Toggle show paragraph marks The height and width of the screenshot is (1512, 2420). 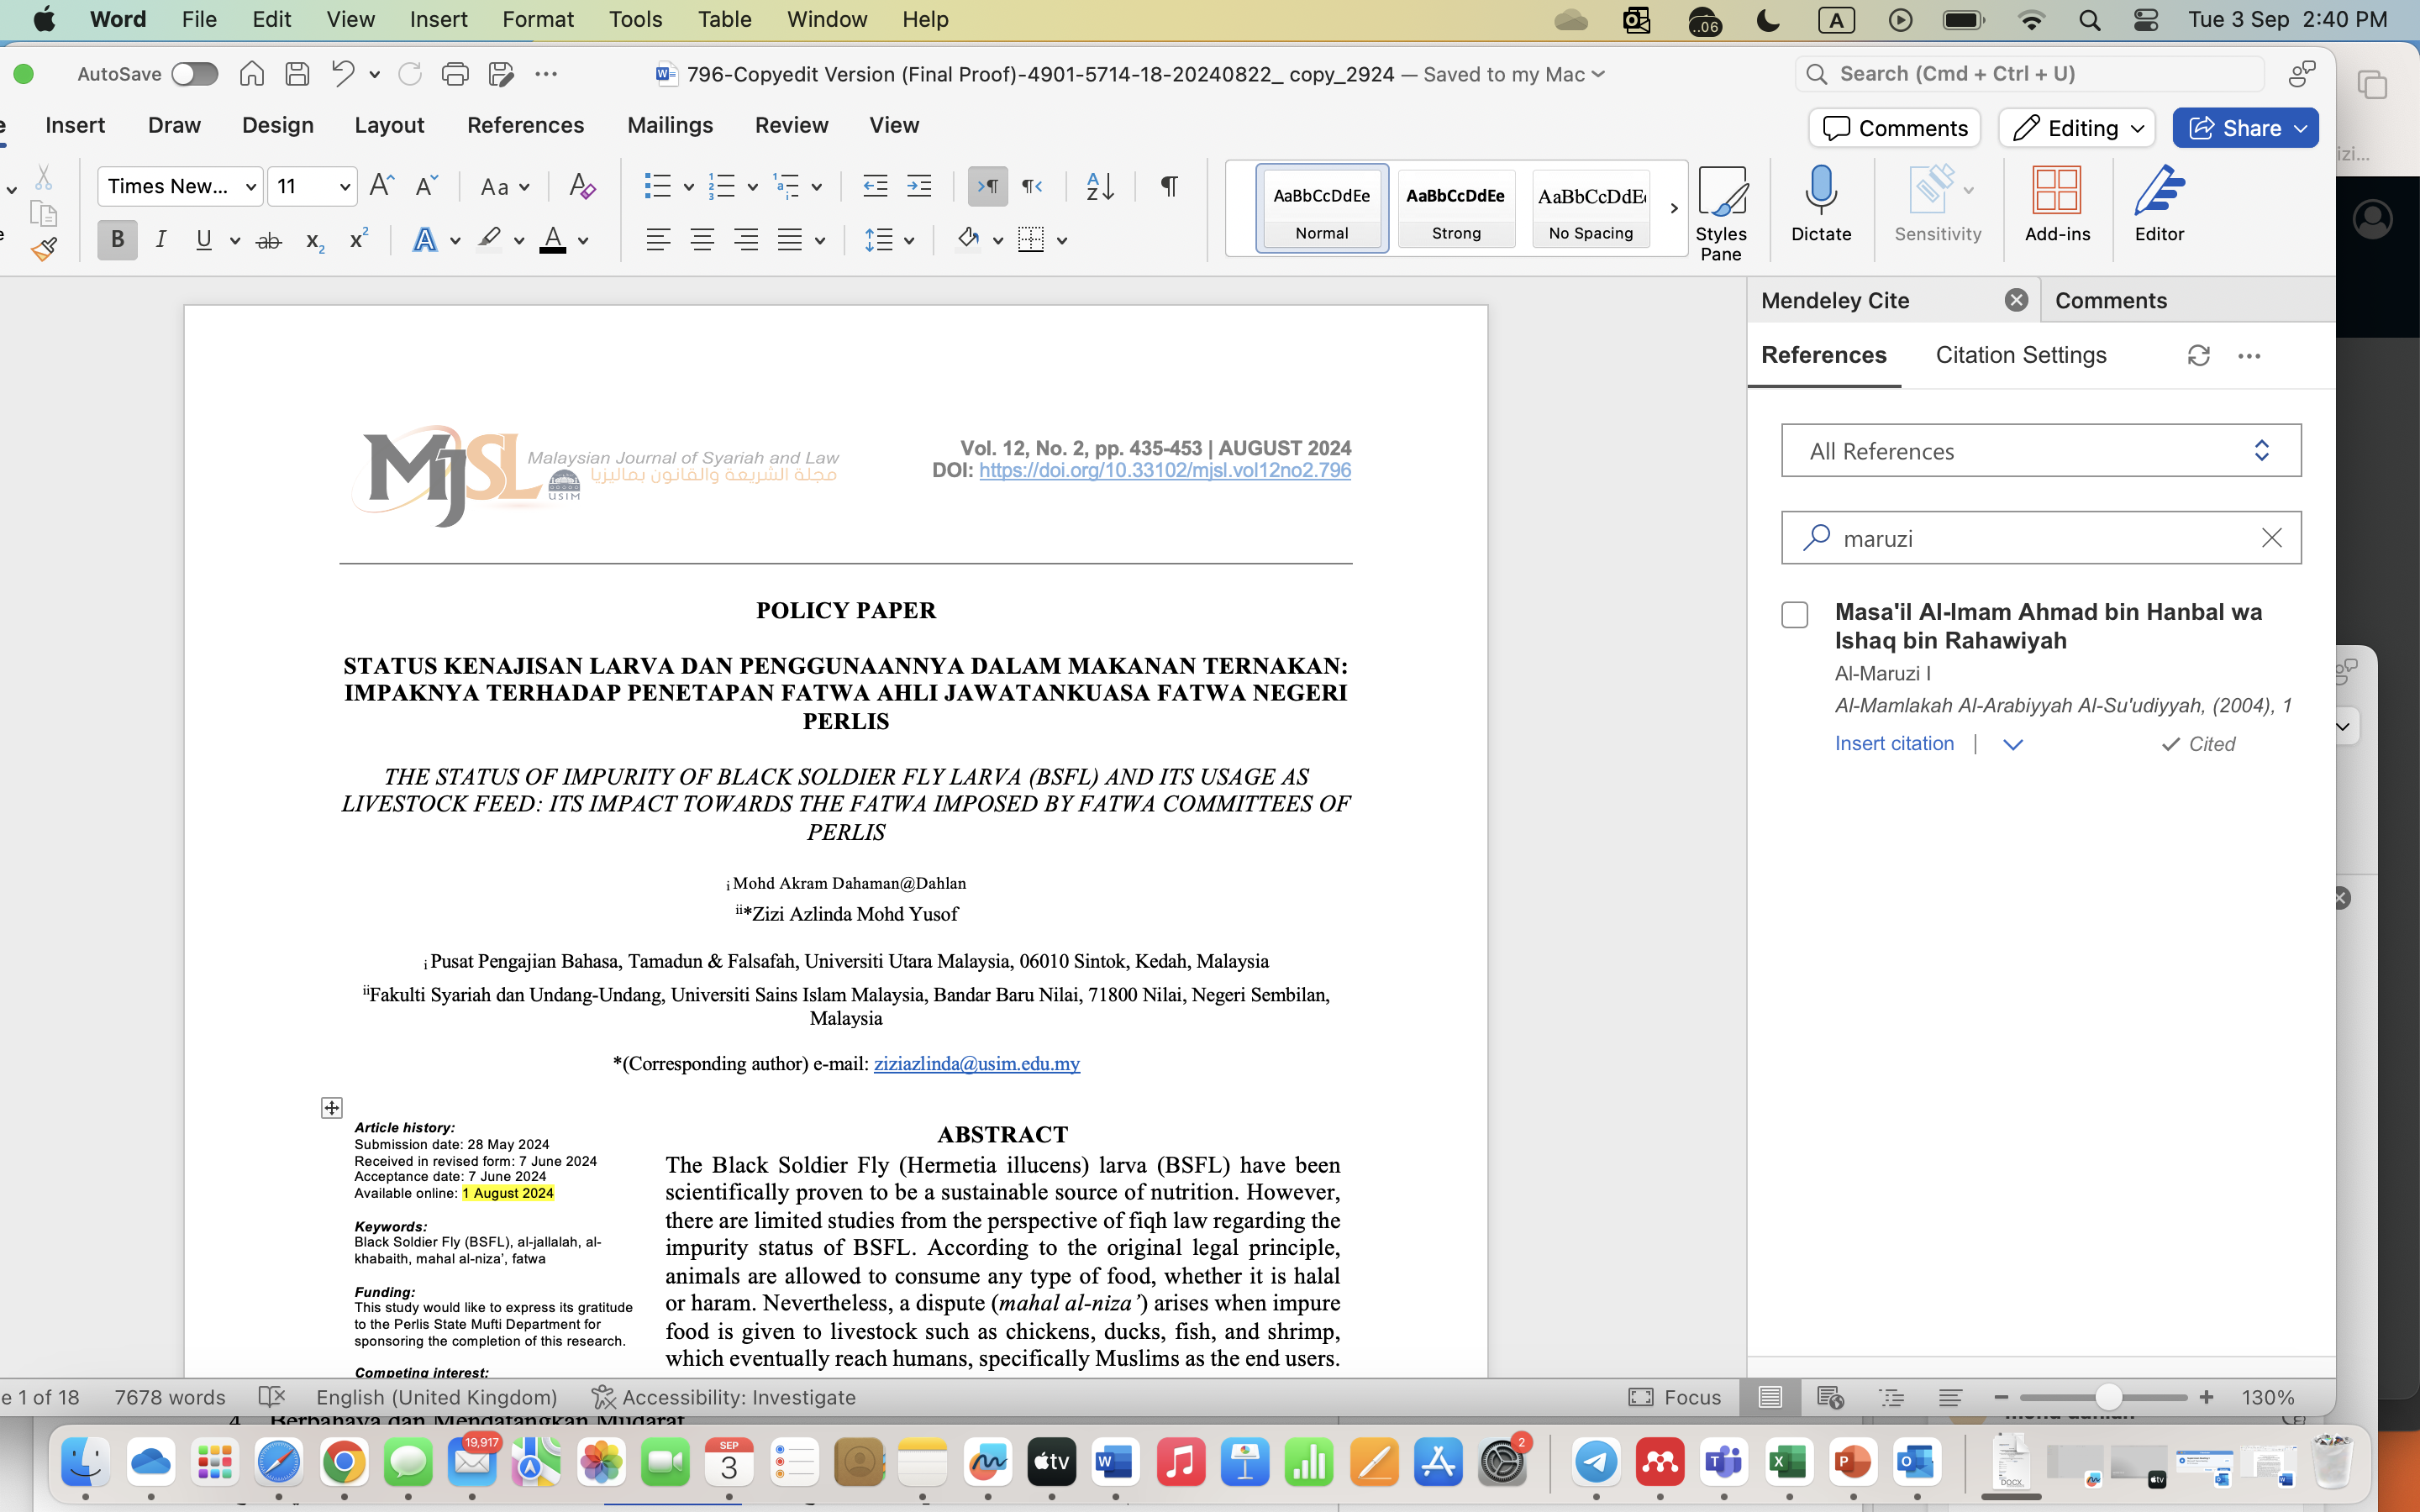(1168, 186)
